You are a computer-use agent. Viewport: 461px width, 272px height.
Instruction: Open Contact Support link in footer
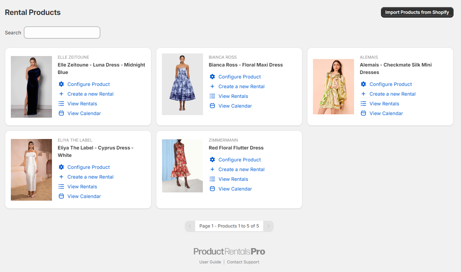[x=243, y=262]
